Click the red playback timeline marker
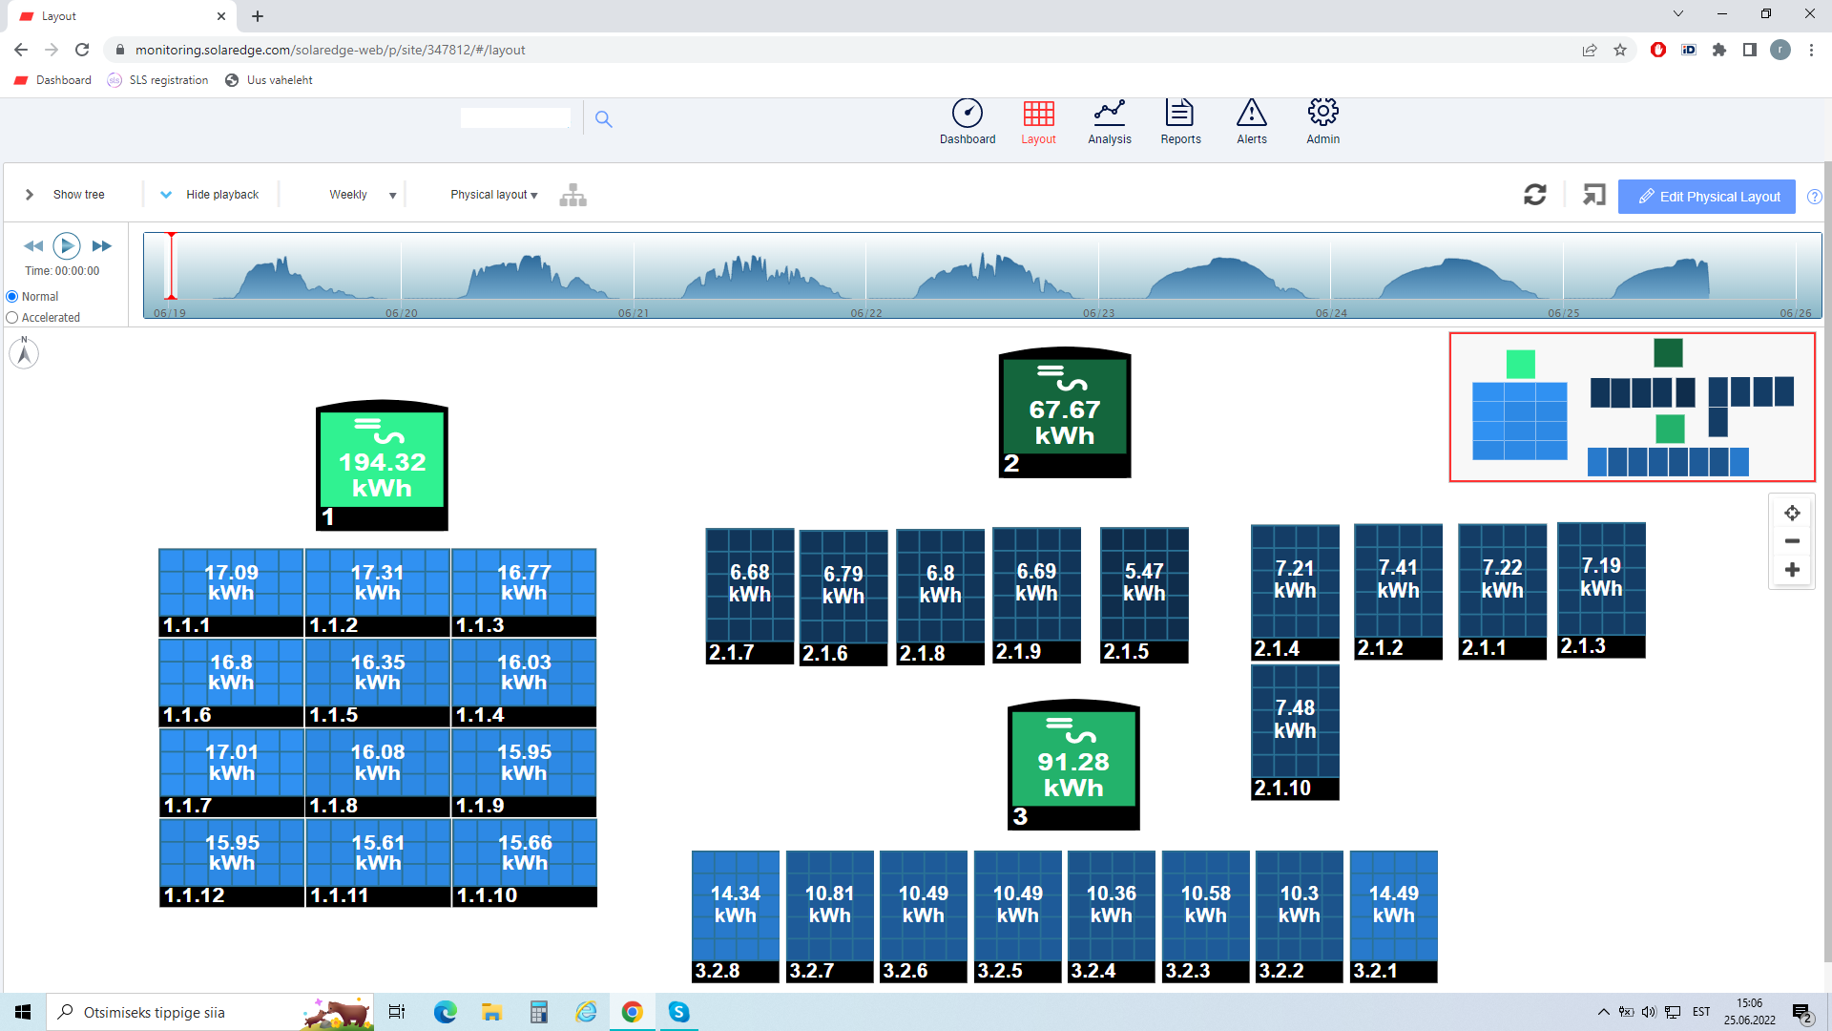This screenshot has width=1832, height=1031. [172, 267]
